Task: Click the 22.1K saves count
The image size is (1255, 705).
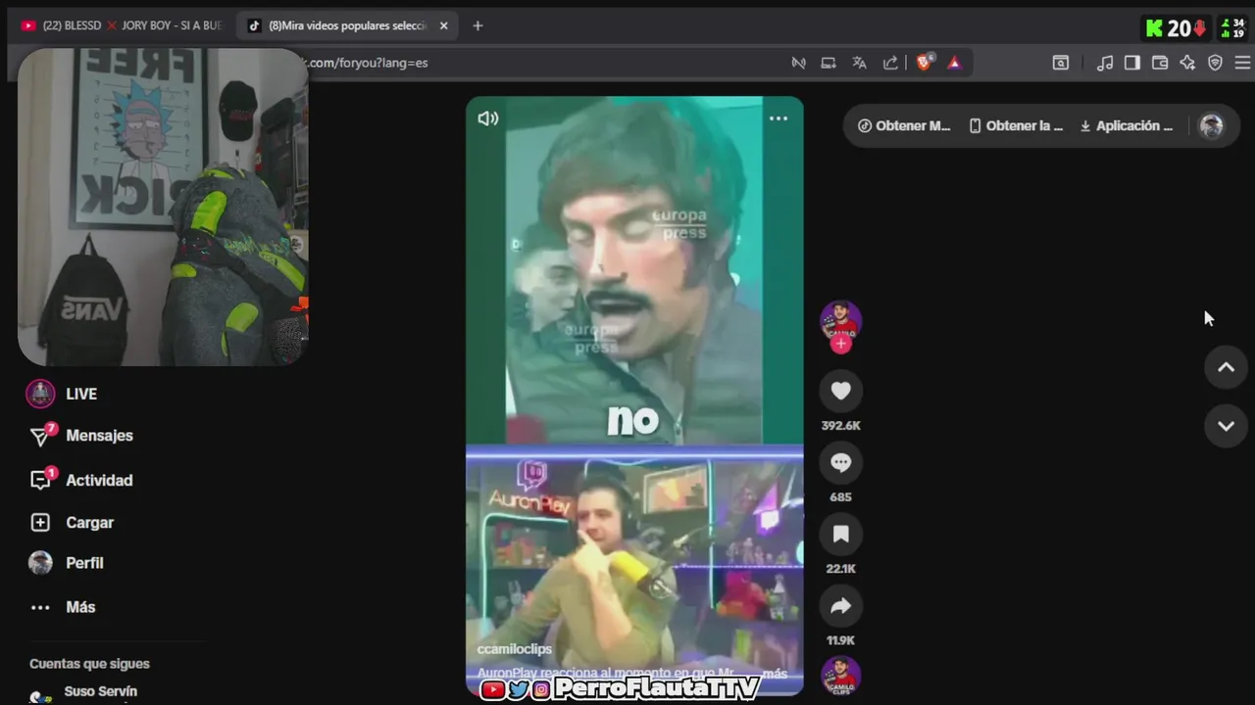Action: [x=840, y=569]
